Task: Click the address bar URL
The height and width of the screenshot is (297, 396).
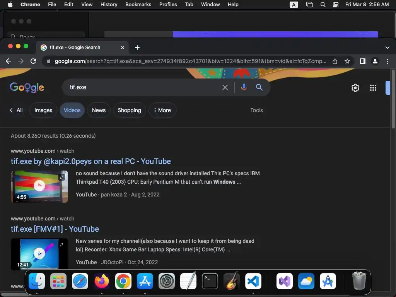Action: [190, 61]
